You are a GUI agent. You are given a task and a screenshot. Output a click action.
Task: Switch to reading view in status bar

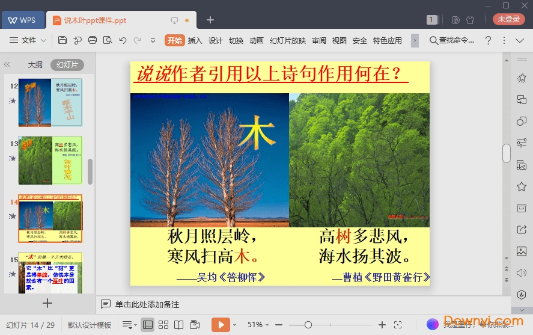(178, 325)
